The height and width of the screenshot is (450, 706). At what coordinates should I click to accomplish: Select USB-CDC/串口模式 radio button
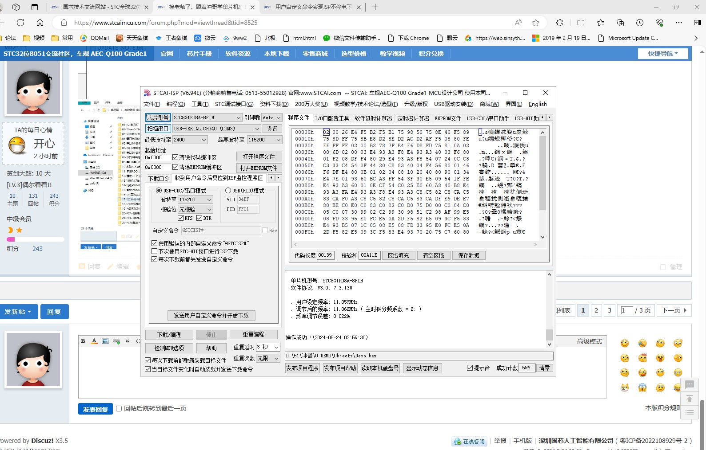click(159, 191)
